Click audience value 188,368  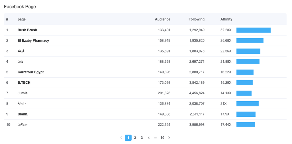[x=164, y=62]
